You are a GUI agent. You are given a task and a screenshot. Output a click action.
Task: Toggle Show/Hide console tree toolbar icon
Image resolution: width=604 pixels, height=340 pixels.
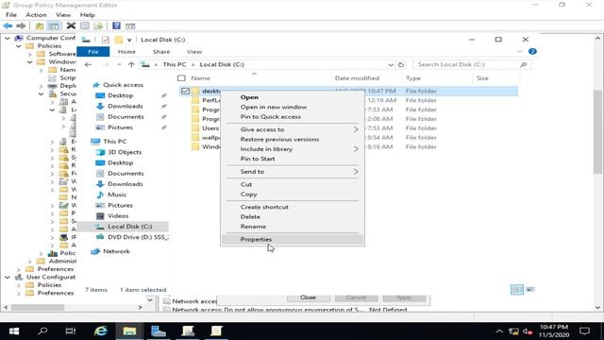pyautogui.click(x=54, y=25)
